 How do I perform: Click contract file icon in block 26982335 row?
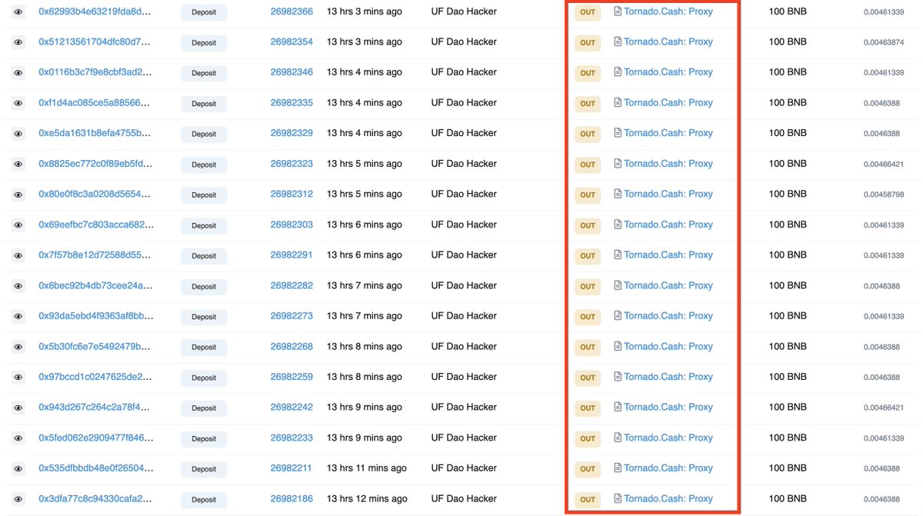[618, 102]
